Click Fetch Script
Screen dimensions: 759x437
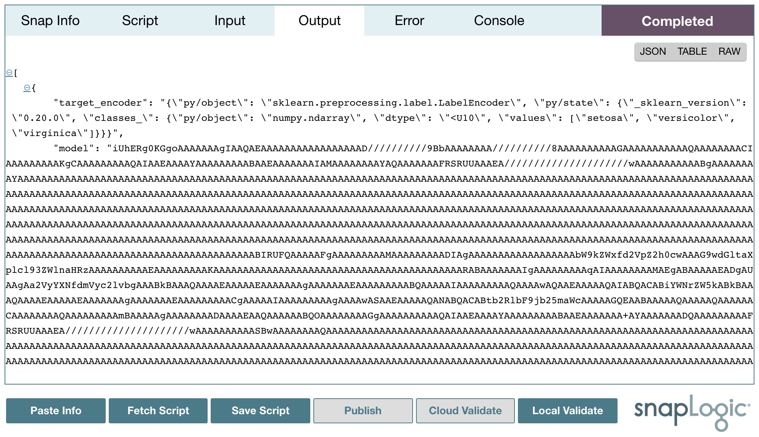click(158, 411)
